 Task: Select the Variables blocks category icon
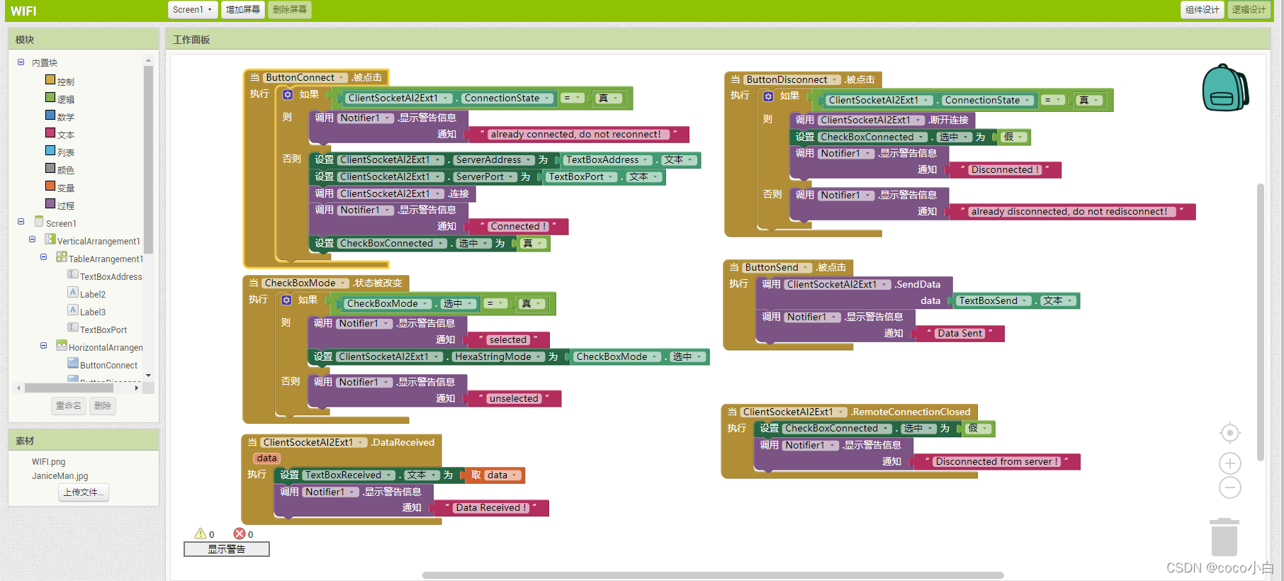point(50,186)
